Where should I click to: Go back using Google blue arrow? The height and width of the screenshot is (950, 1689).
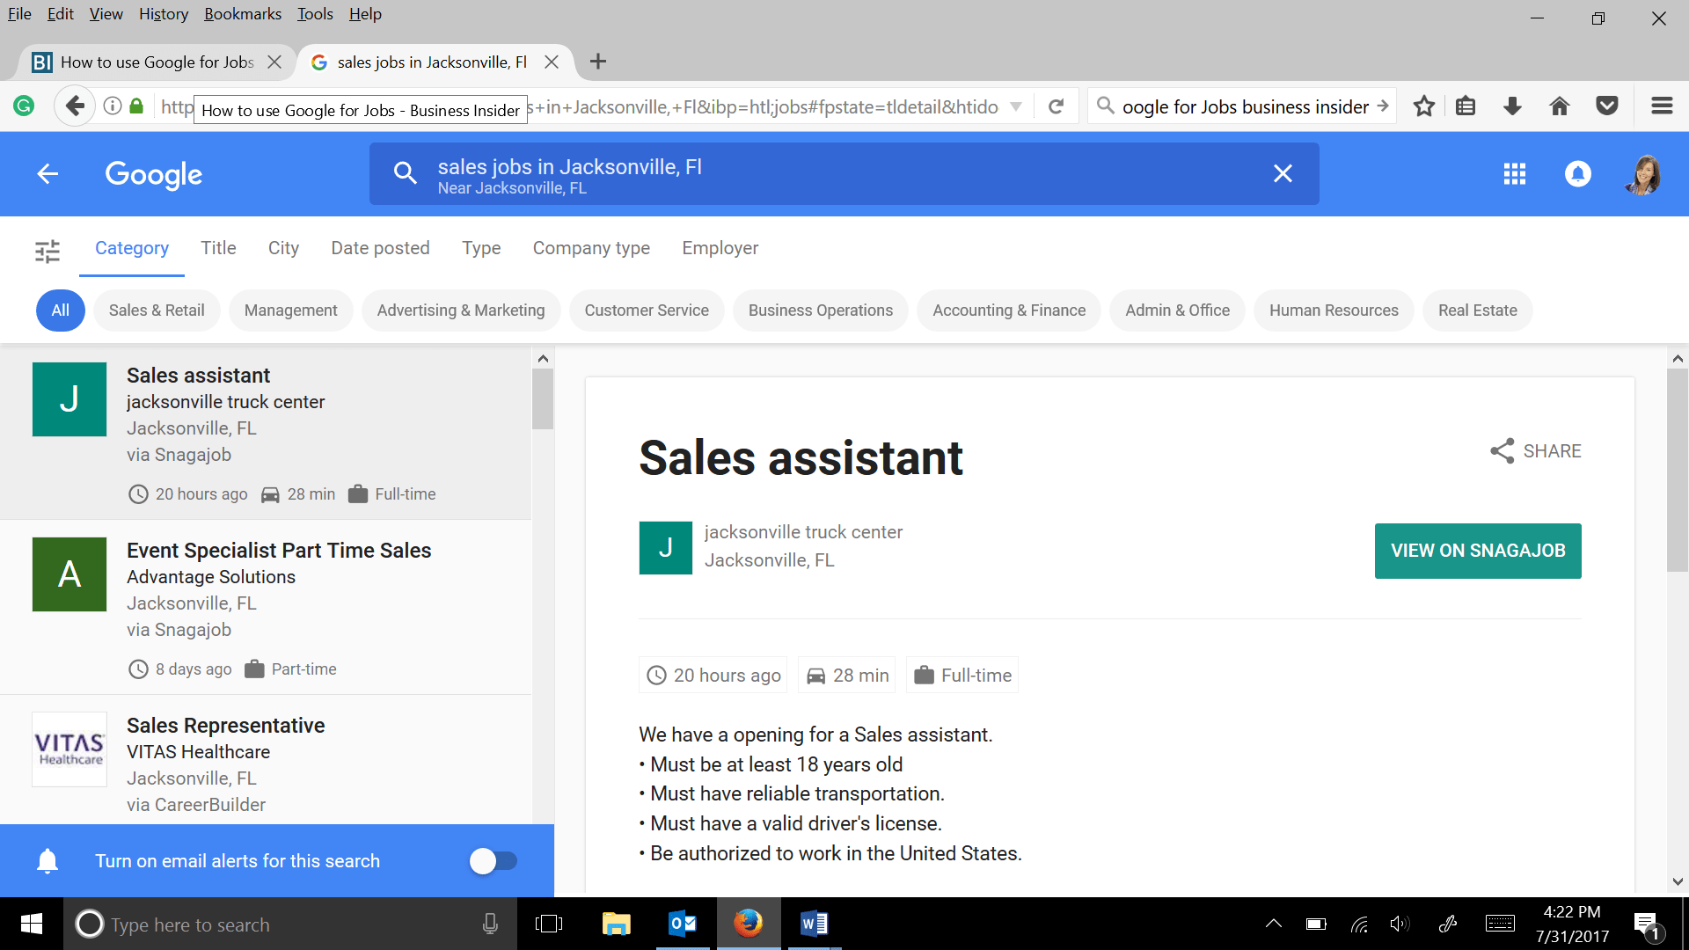point(48,174)
